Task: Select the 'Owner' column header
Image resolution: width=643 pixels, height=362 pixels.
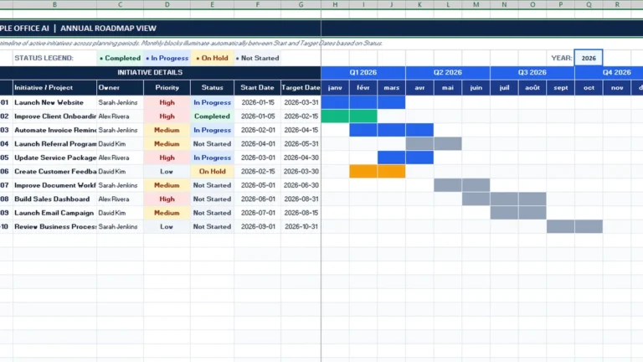Action: pyautogui.click(x=121, y=87)
